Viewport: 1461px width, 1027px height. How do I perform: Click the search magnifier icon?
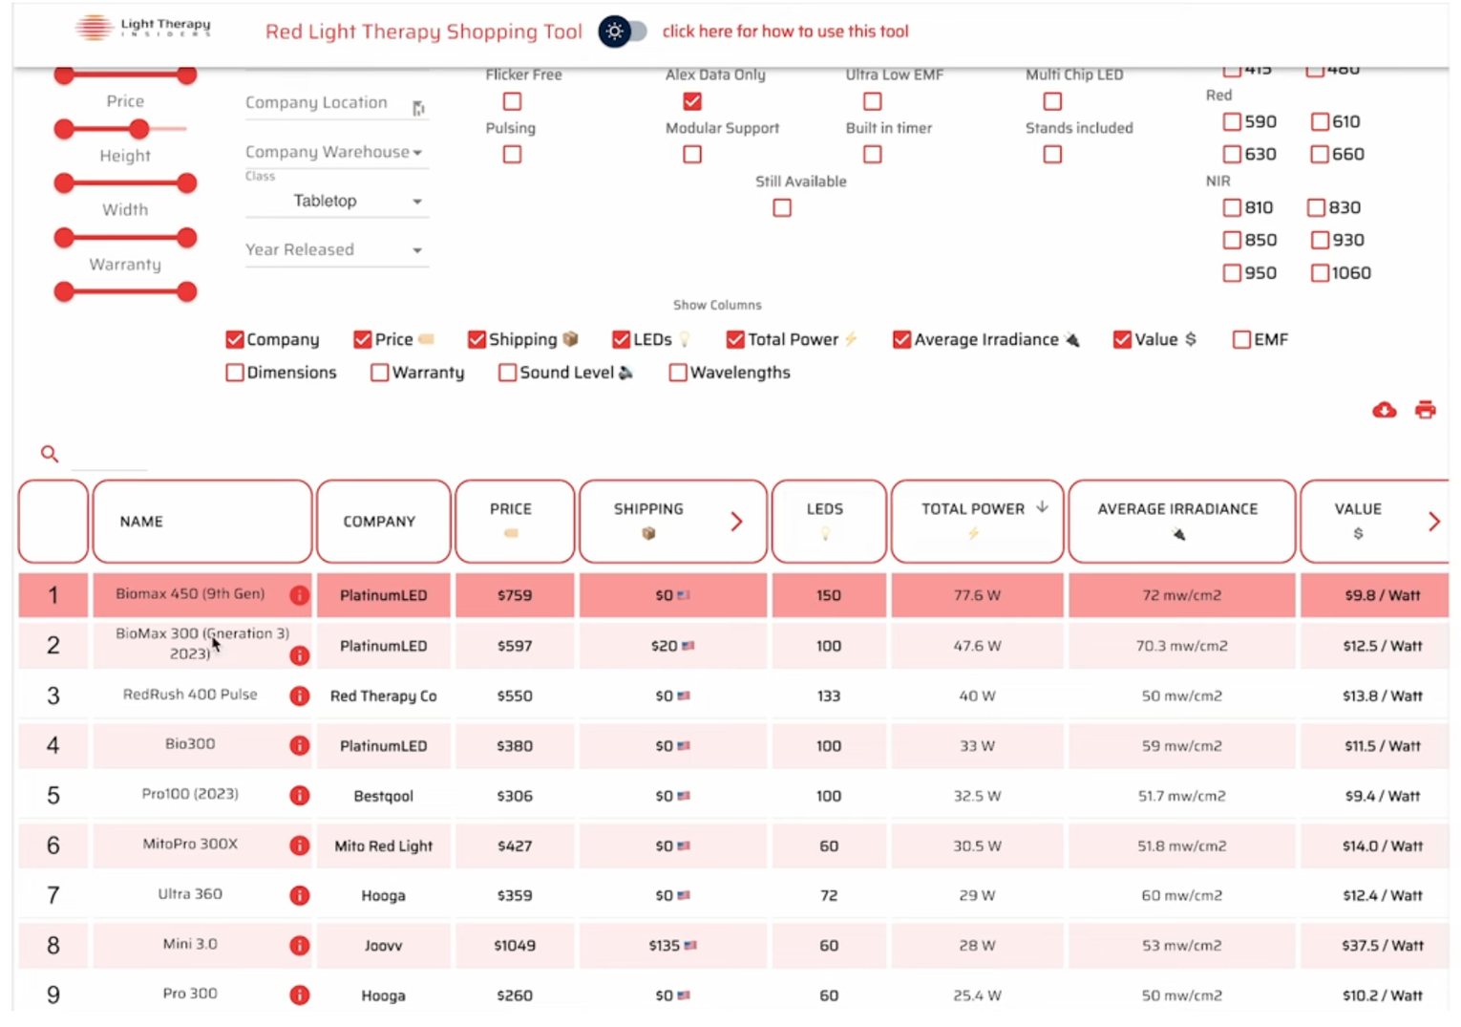point(50,454)
